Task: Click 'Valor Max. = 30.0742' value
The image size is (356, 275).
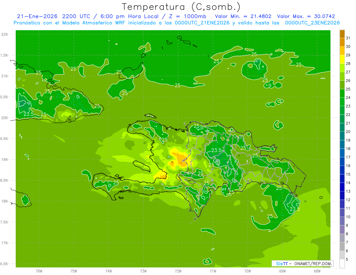Action: [x=306, y=16]
